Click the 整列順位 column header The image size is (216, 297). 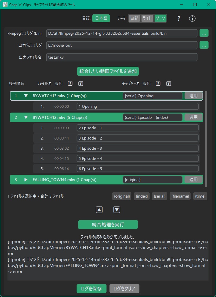point(17,84)
